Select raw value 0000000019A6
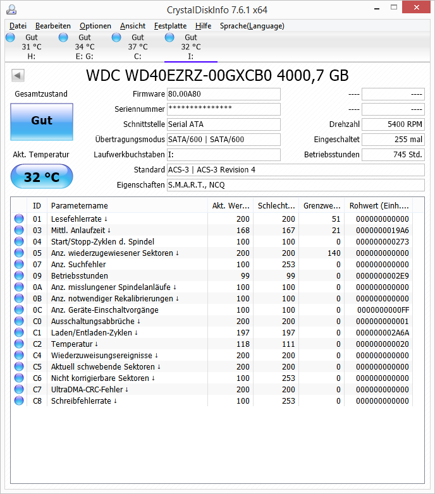435x494 pixels. click(x=383, y=231)
